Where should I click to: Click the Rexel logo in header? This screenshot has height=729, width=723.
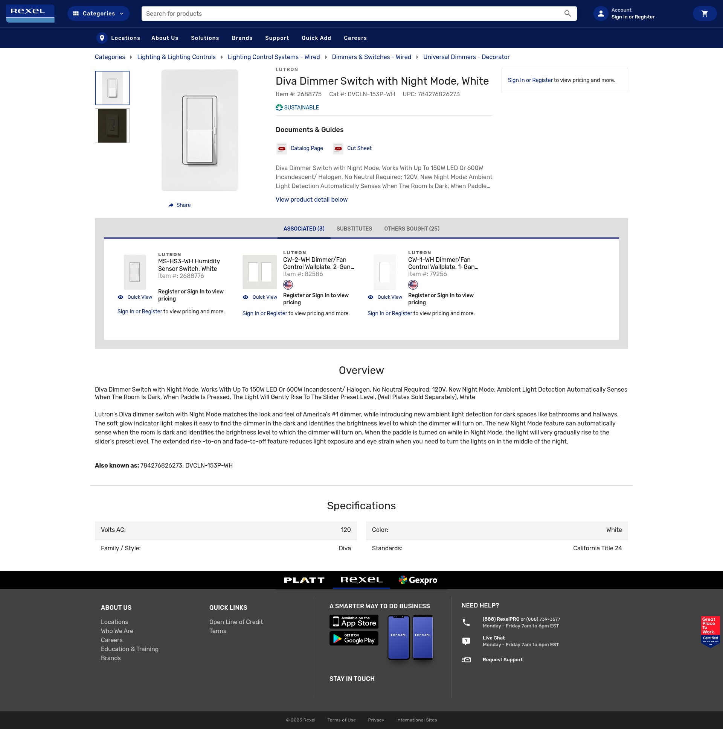tap(30, 13)
